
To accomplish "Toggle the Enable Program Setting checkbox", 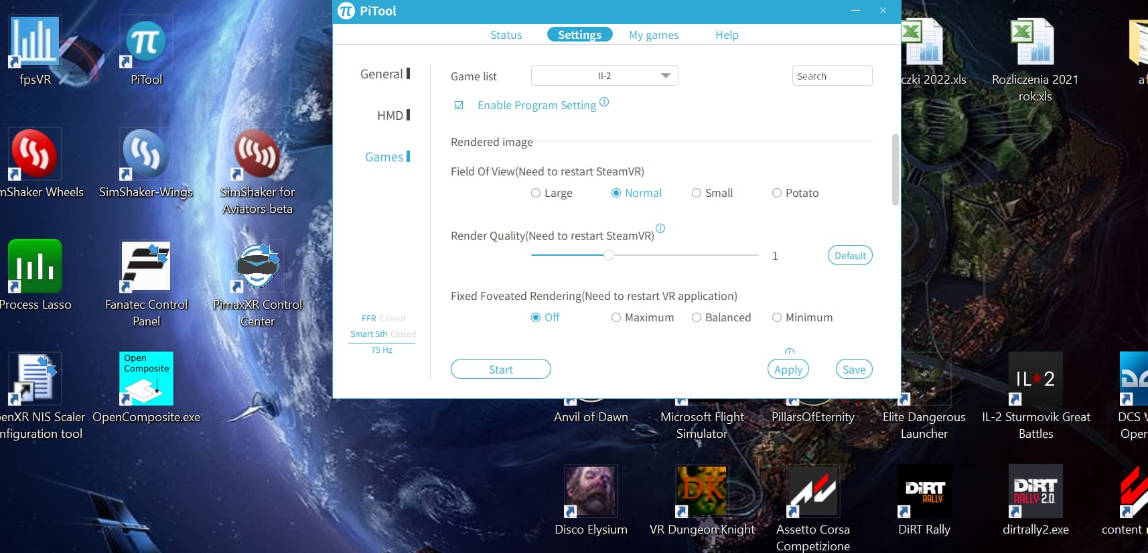I will point(459,105).
